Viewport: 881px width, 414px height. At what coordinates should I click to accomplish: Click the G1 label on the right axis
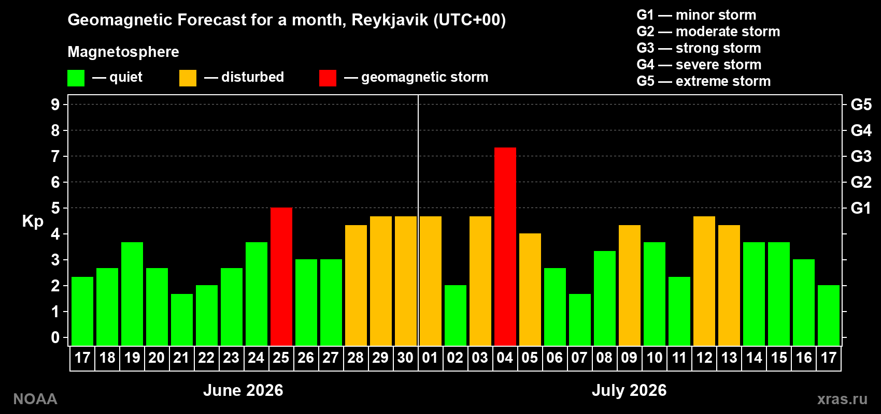point(861,208)
